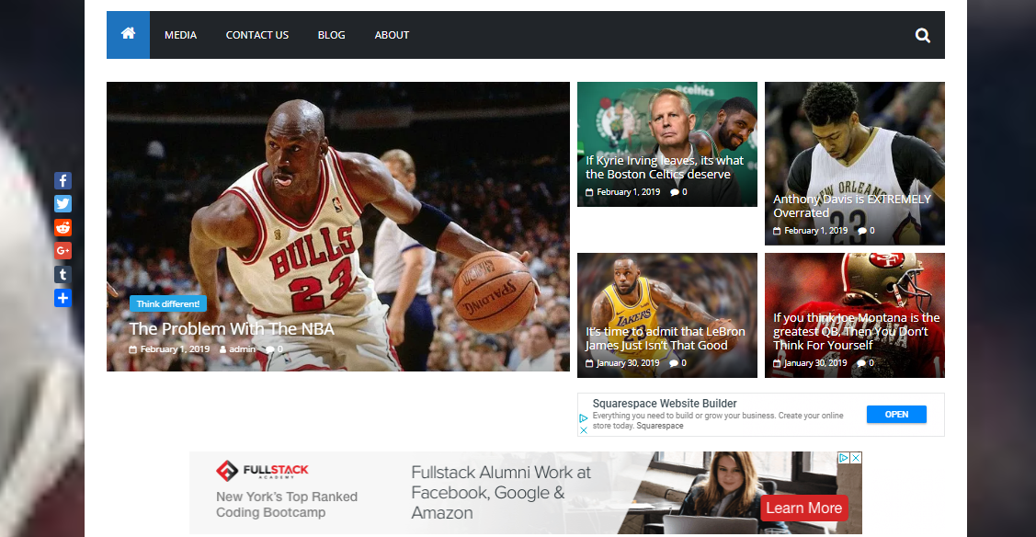
Task: Share page on Tumblr
Action: tap(63, 274)
